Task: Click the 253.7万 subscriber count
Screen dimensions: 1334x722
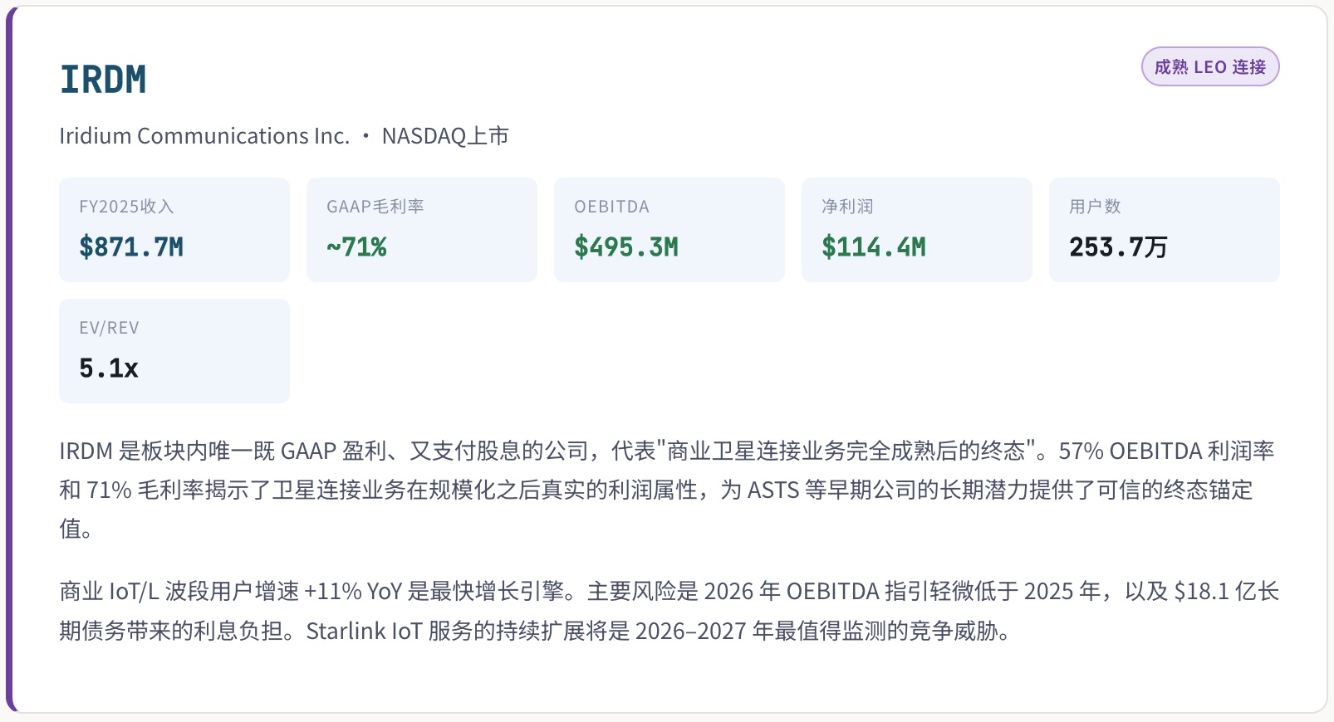Action: click(1118, 247)
